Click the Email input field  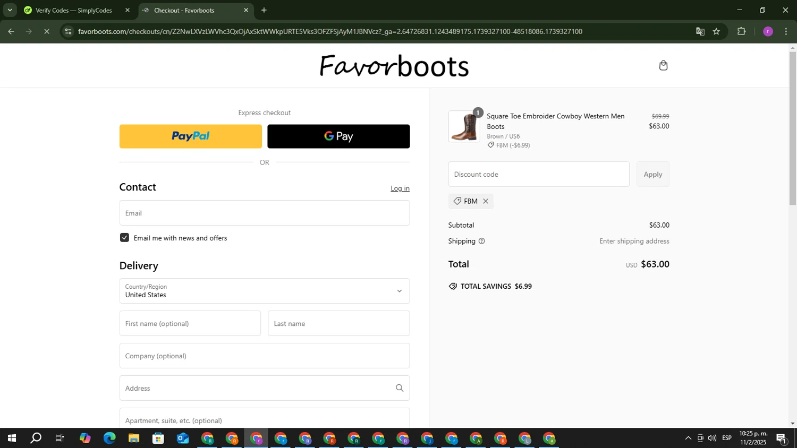pyautogui.click(x=265, y=213)
